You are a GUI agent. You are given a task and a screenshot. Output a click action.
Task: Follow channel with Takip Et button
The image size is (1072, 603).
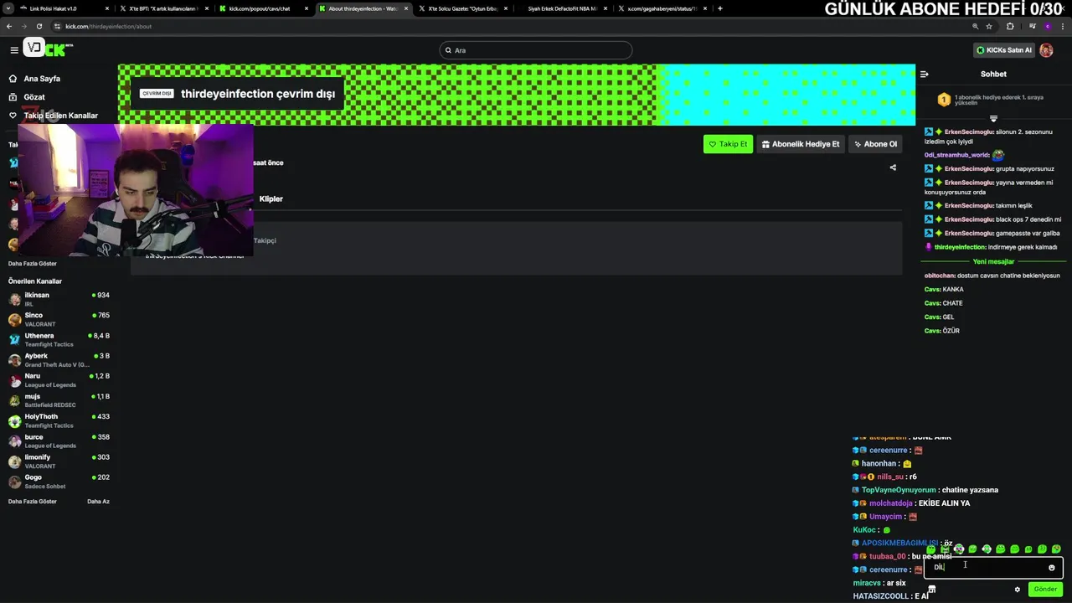728,144
